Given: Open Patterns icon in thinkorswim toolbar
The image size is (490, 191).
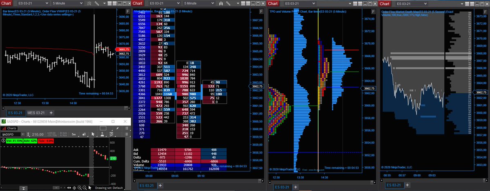Looking at the screenshot, I should point(111,134).
